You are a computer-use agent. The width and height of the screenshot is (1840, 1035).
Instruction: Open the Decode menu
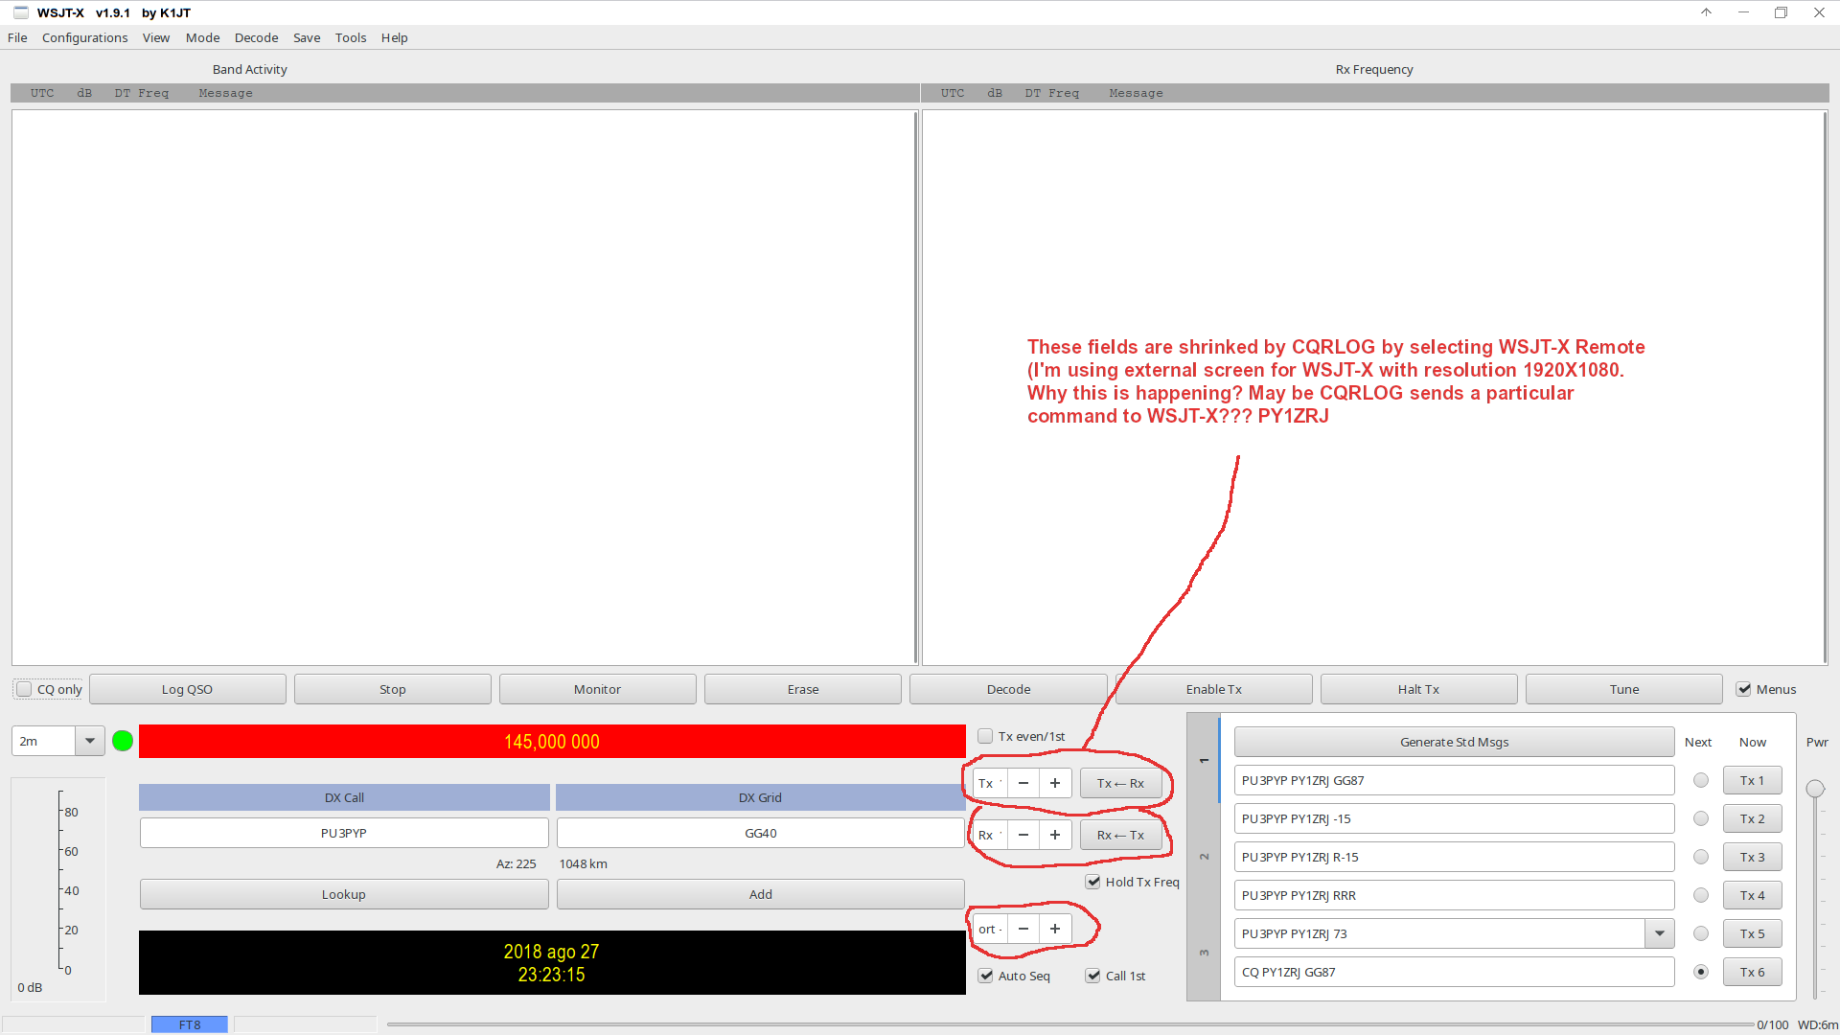pyautogui.click(x=256, y=37)
